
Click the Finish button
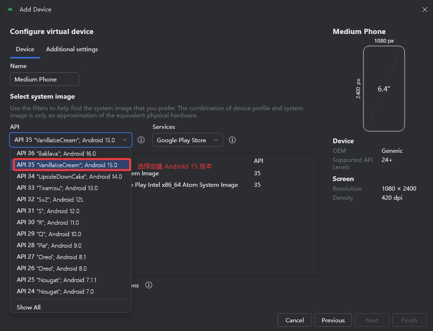click(x=409, y=320)
